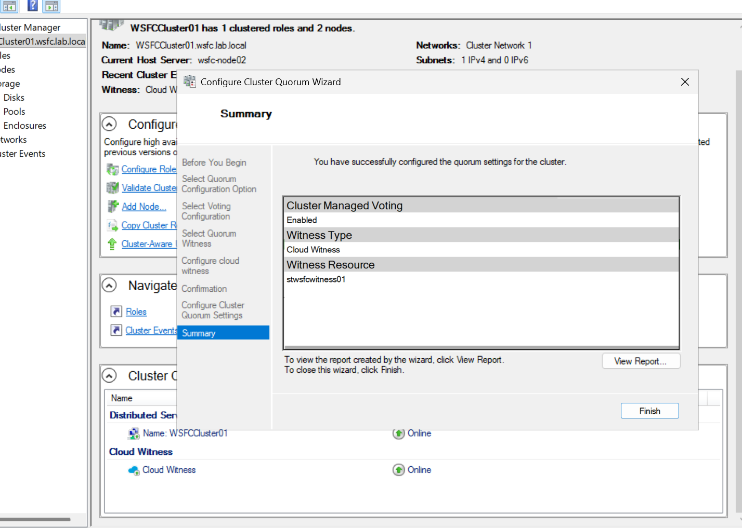Select Failover Cluster Manager root tree node
This screenshot has height=528, width=742.
(30, 28)
